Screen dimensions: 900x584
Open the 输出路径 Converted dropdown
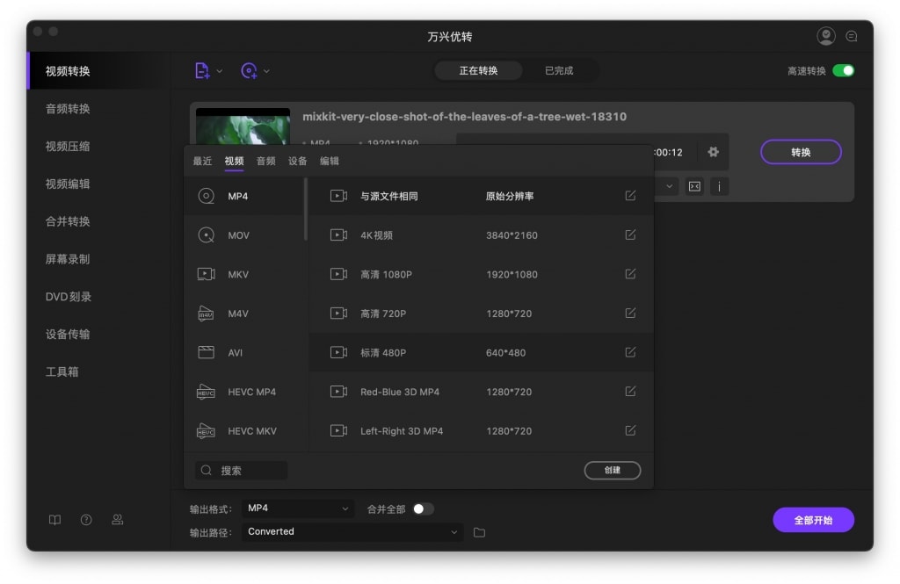352,532
